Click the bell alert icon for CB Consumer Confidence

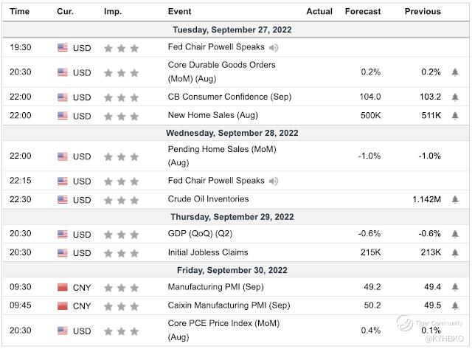(x=456, y=97)
